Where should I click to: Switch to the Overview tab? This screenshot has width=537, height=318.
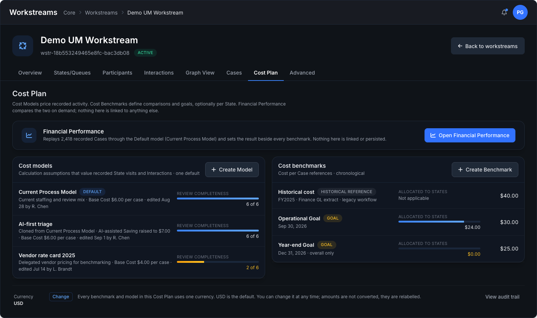[x=30, y=73]
